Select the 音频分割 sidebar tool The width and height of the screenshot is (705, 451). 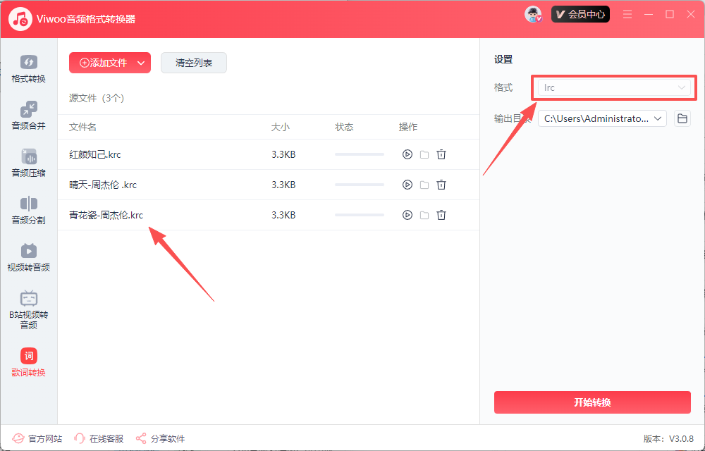[x=28, y=211]
